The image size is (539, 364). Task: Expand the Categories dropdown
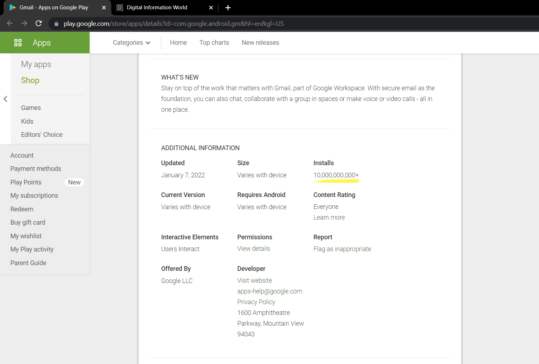click(132, 43)
